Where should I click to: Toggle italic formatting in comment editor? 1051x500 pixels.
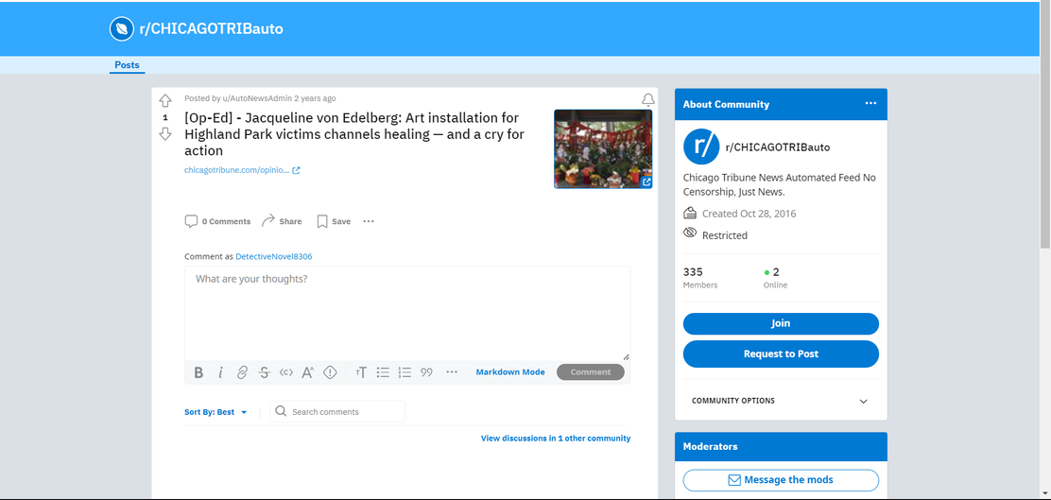click(x=220, y=372)
